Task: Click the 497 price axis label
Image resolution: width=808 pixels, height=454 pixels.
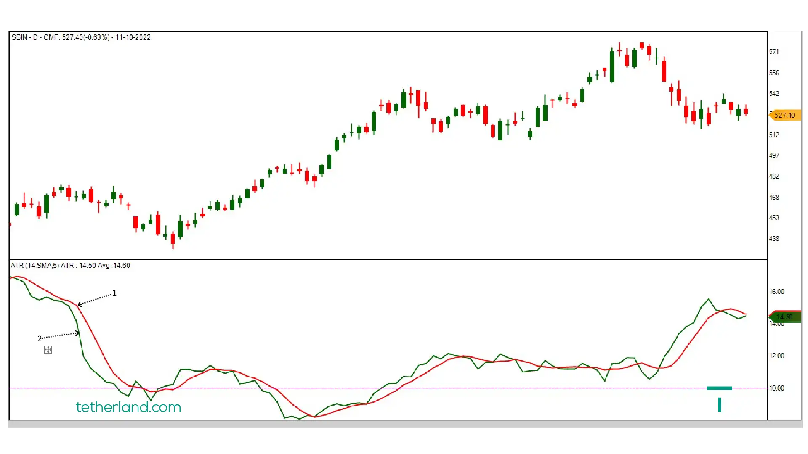Action: pyautogui.click(x=774, y=156)
